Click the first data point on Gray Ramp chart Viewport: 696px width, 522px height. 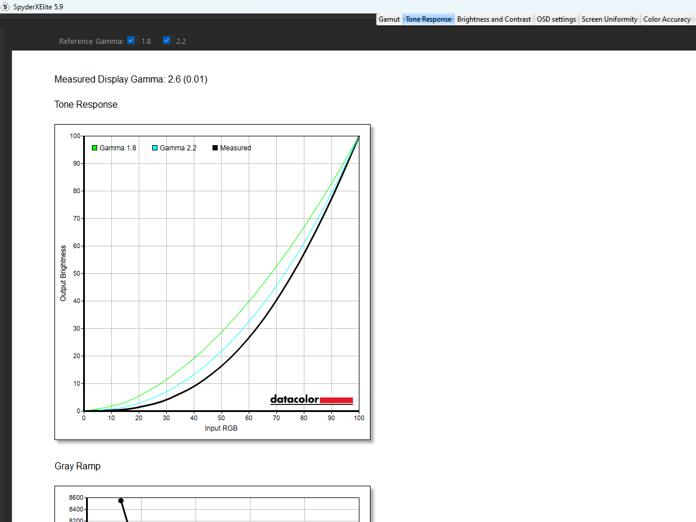tap(121, 501)
